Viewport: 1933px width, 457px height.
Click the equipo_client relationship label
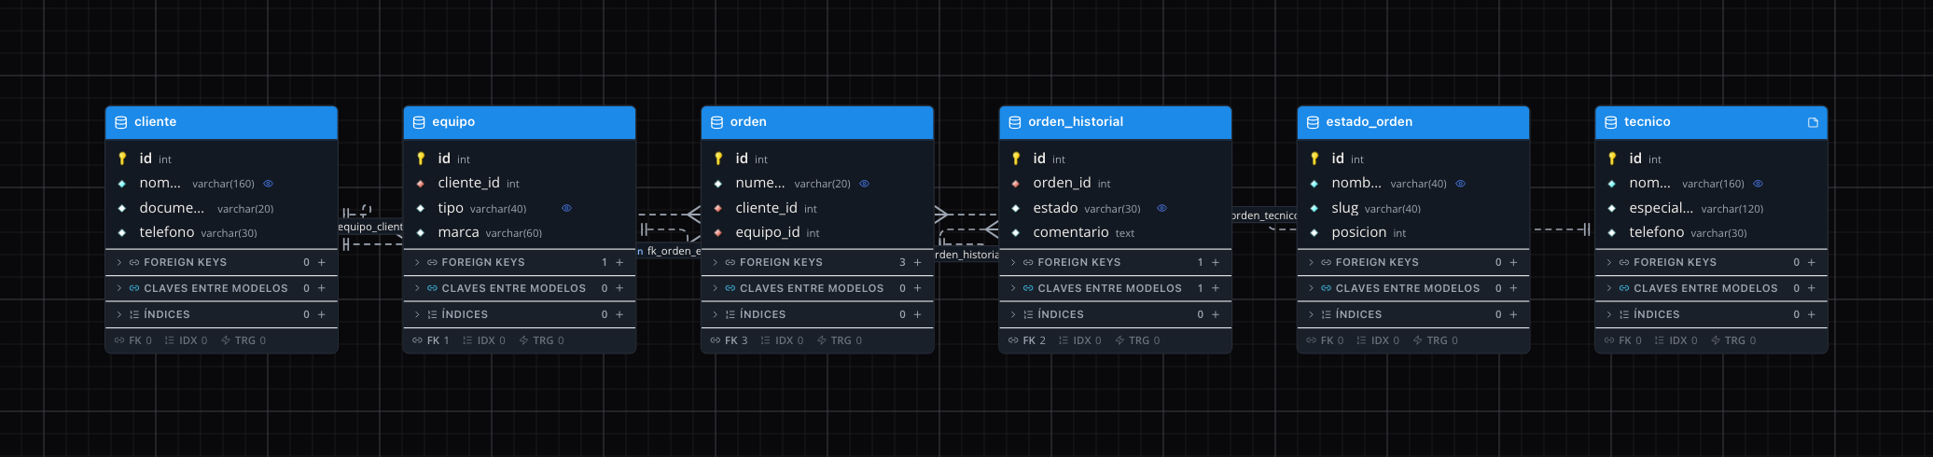[370, 227]
